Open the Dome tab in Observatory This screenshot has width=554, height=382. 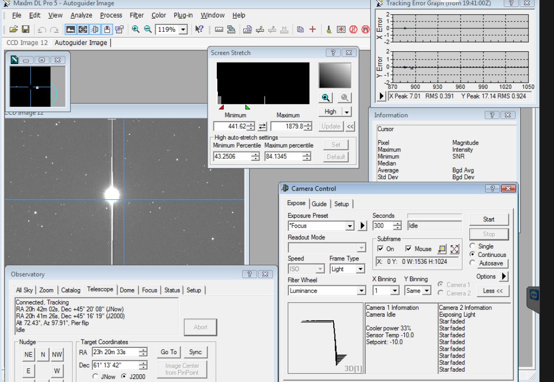(127, 290)
